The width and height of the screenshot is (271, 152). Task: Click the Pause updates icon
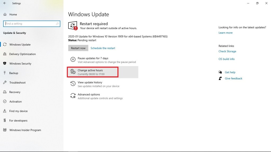(x=73, y=60)
